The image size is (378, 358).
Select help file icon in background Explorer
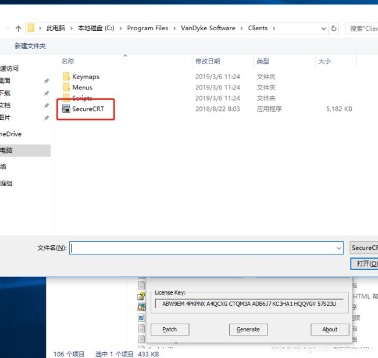tap(141, 296)
